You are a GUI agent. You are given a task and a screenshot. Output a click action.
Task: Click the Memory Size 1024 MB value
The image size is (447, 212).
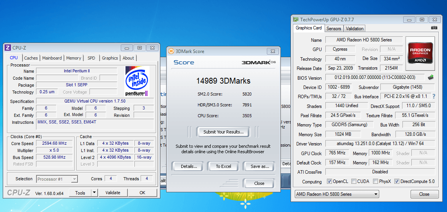pos(343,134)
